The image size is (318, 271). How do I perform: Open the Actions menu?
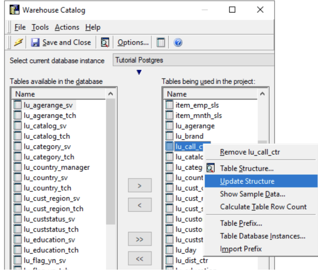tap(67, 27)
